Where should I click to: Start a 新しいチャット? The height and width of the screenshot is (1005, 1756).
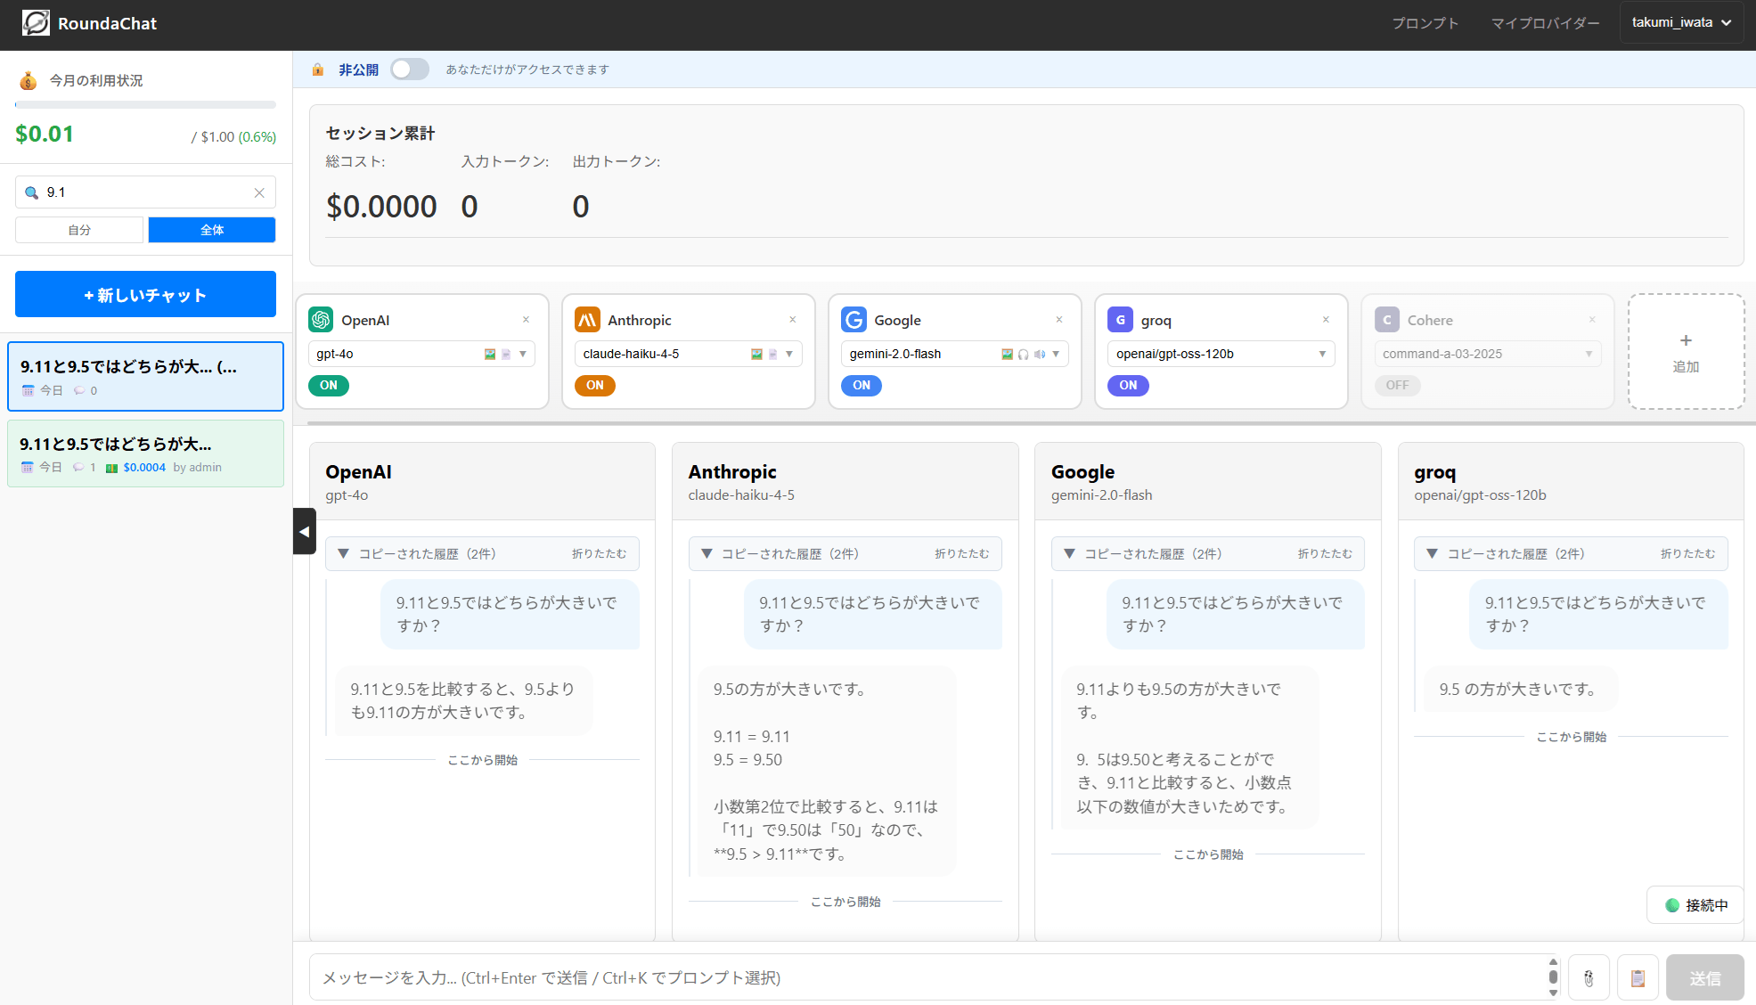pyautogui.click(x=145, y=294)
